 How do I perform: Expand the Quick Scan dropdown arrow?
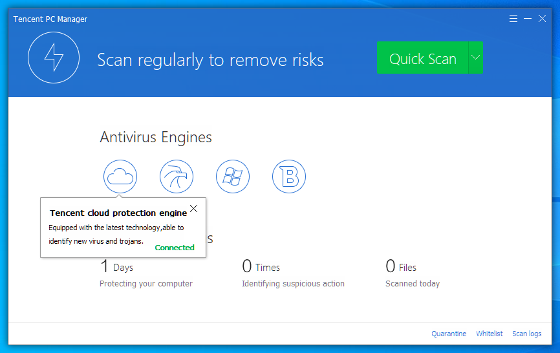[x=475, y=58]
